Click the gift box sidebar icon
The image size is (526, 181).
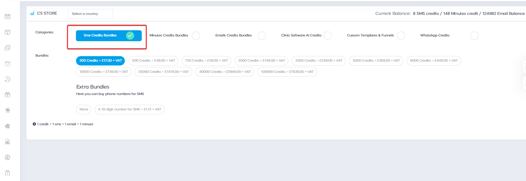click(x=8, y=95)
